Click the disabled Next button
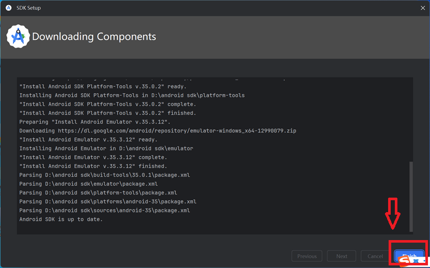This screenshot has width=430, height=268. coord(342,256)
